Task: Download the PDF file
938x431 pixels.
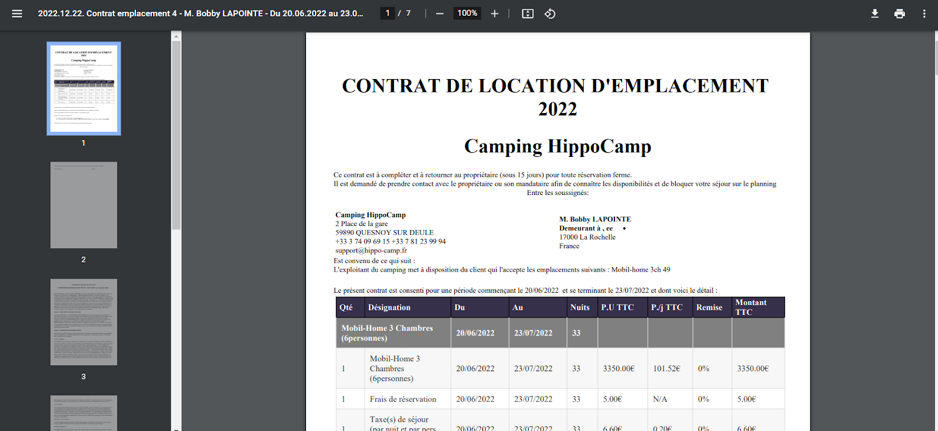Action: coord(875,13)
